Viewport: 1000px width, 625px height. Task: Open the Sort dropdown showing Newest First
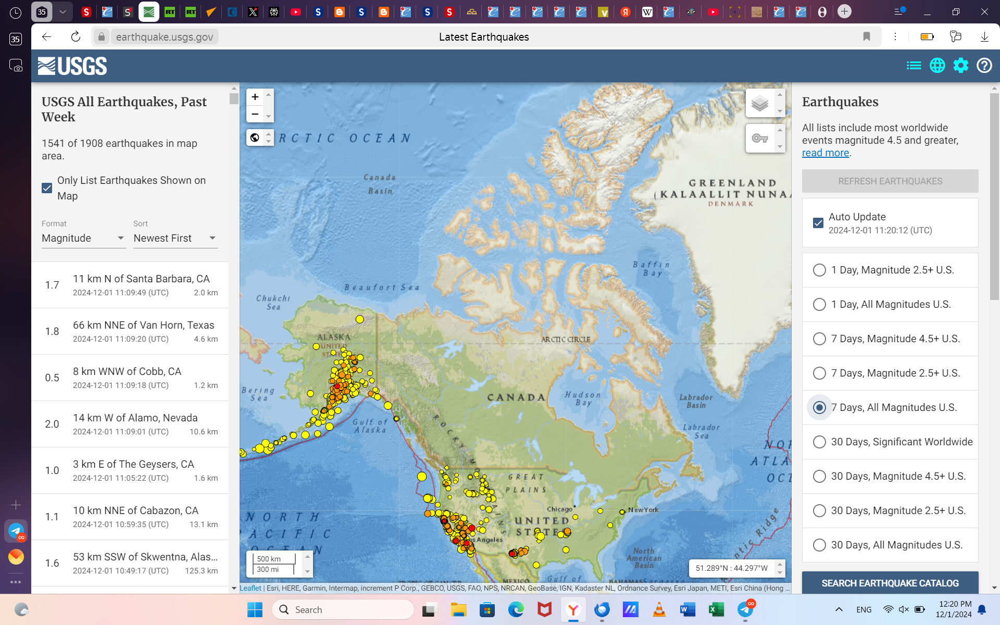pyautogui.click(x=175, y=238)
